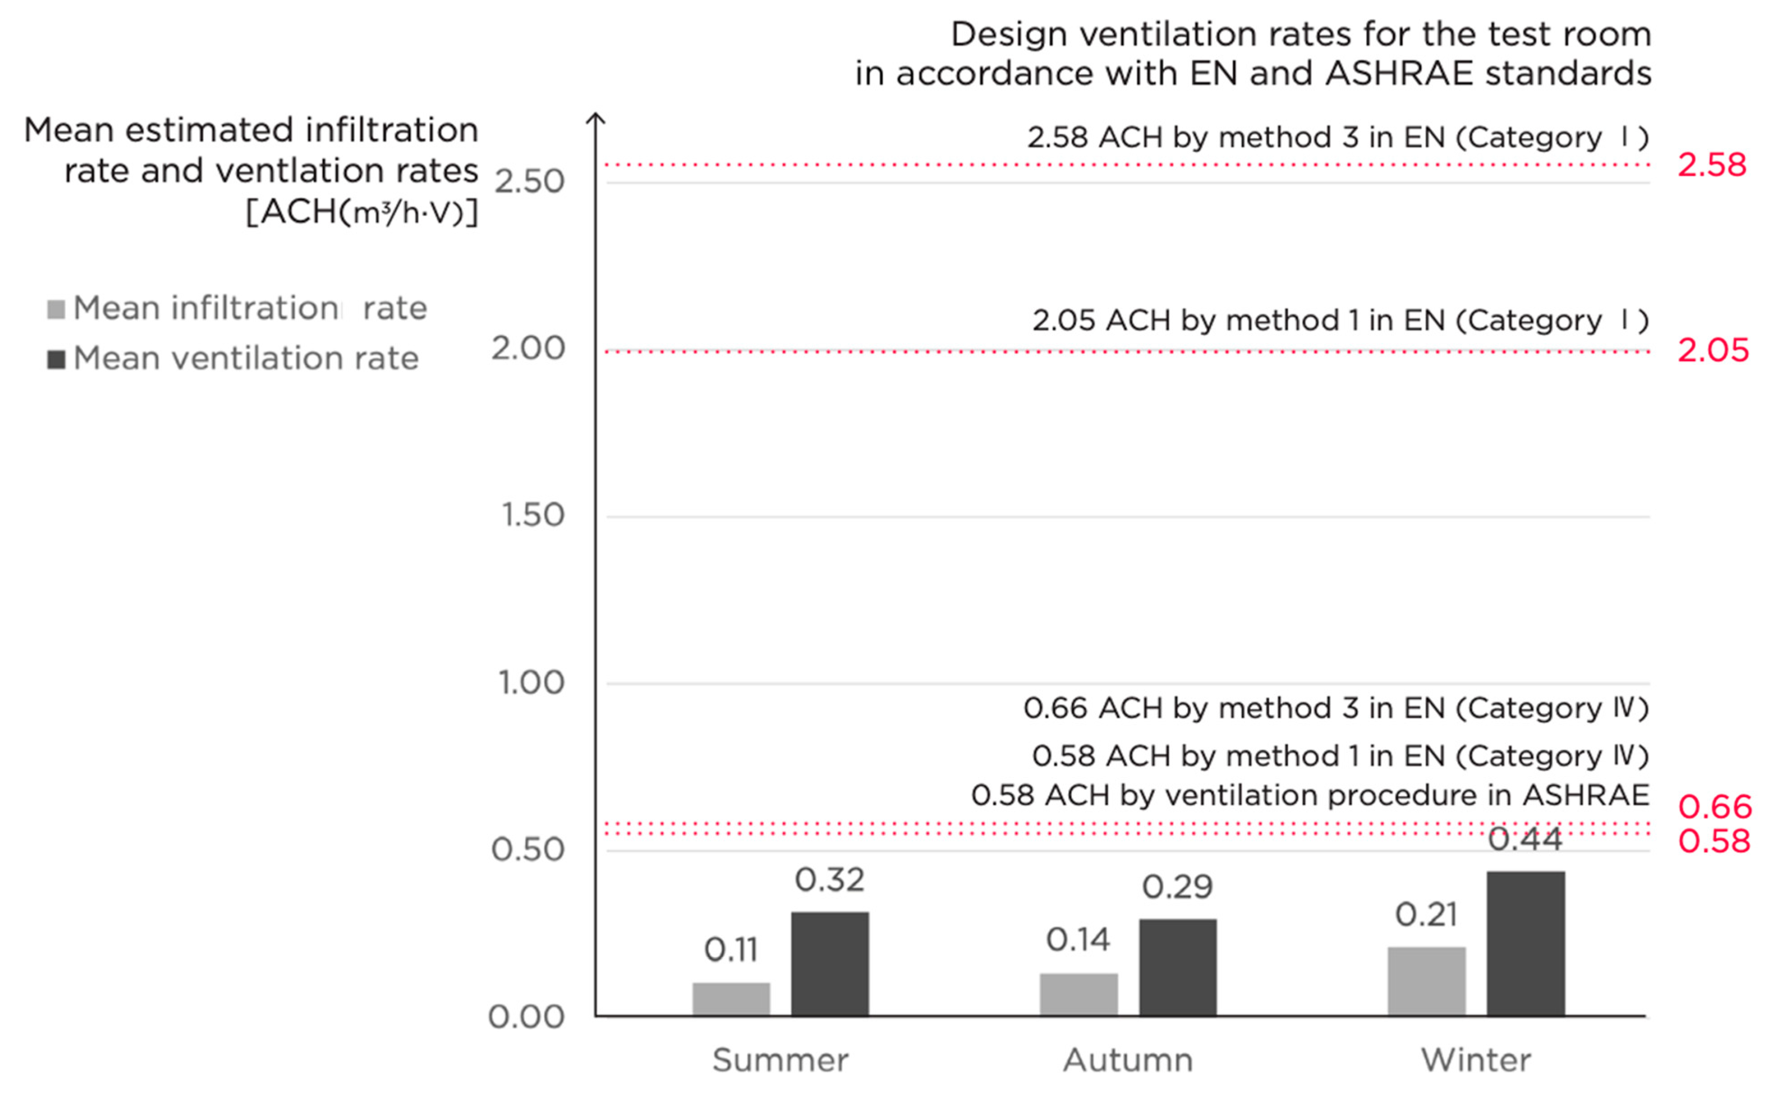Click the 1.50 y-axis tick label

click(x=533, y=516)
